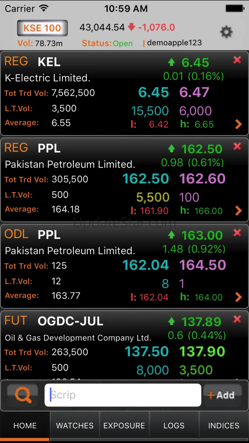Expand REG PPL details with orange chevron
This screenshot has height=443, width=249.
pyautogui.click(x=238, y=210)
